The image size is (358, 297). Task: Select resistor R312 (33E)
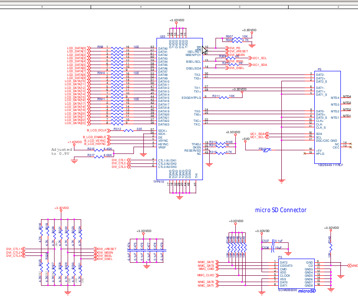click(x=128, y=130)
